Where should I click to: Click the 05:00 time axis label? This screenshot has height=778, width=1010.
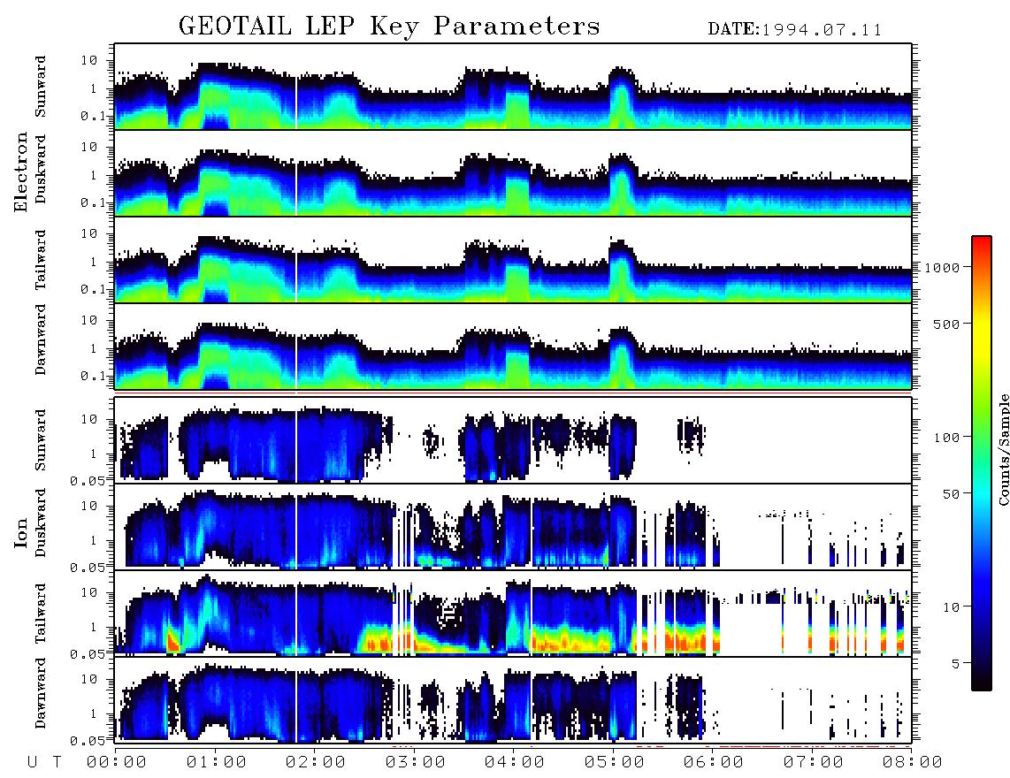pyautogui.click(x=615, y=762)
